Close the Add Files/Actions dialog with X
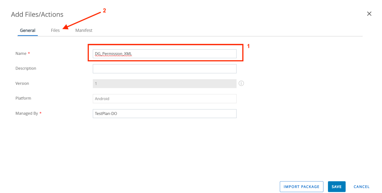The height and width of the screenshot is (193, 382). pos(369,14)
